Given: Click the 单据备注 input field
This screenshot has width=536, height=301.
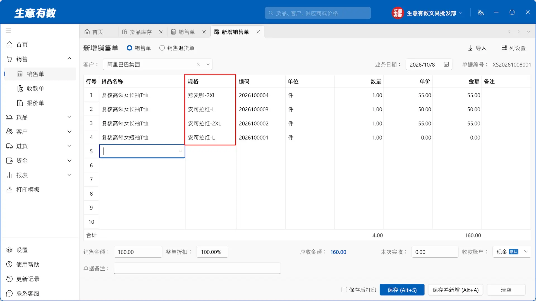Looking at the screenshot, I should 197,268.
